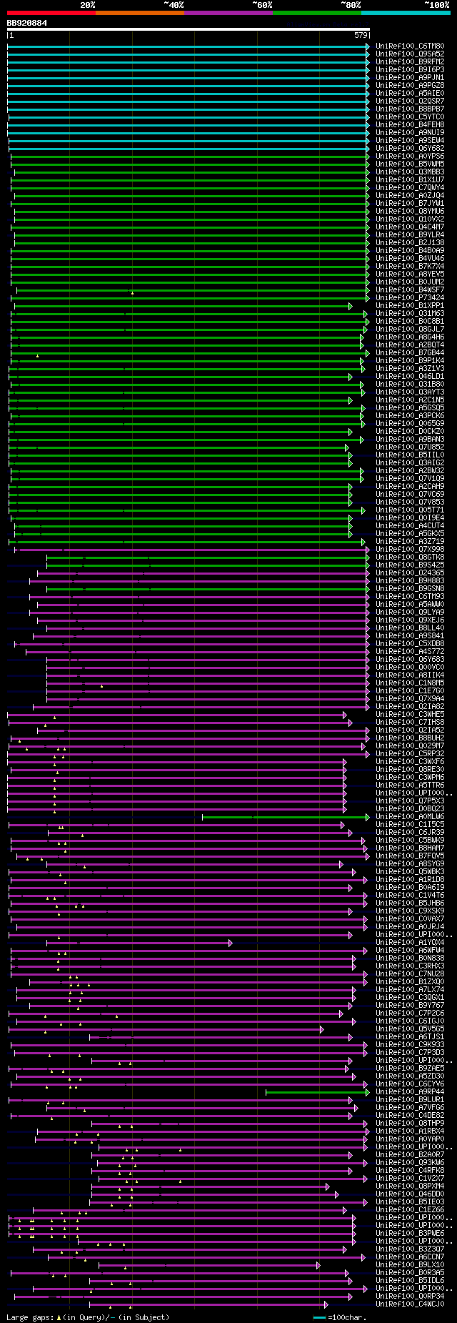Select the UniRef100_Q3MBB3 label
Viewport: 457px width, 1323px height.
(410, 172)
